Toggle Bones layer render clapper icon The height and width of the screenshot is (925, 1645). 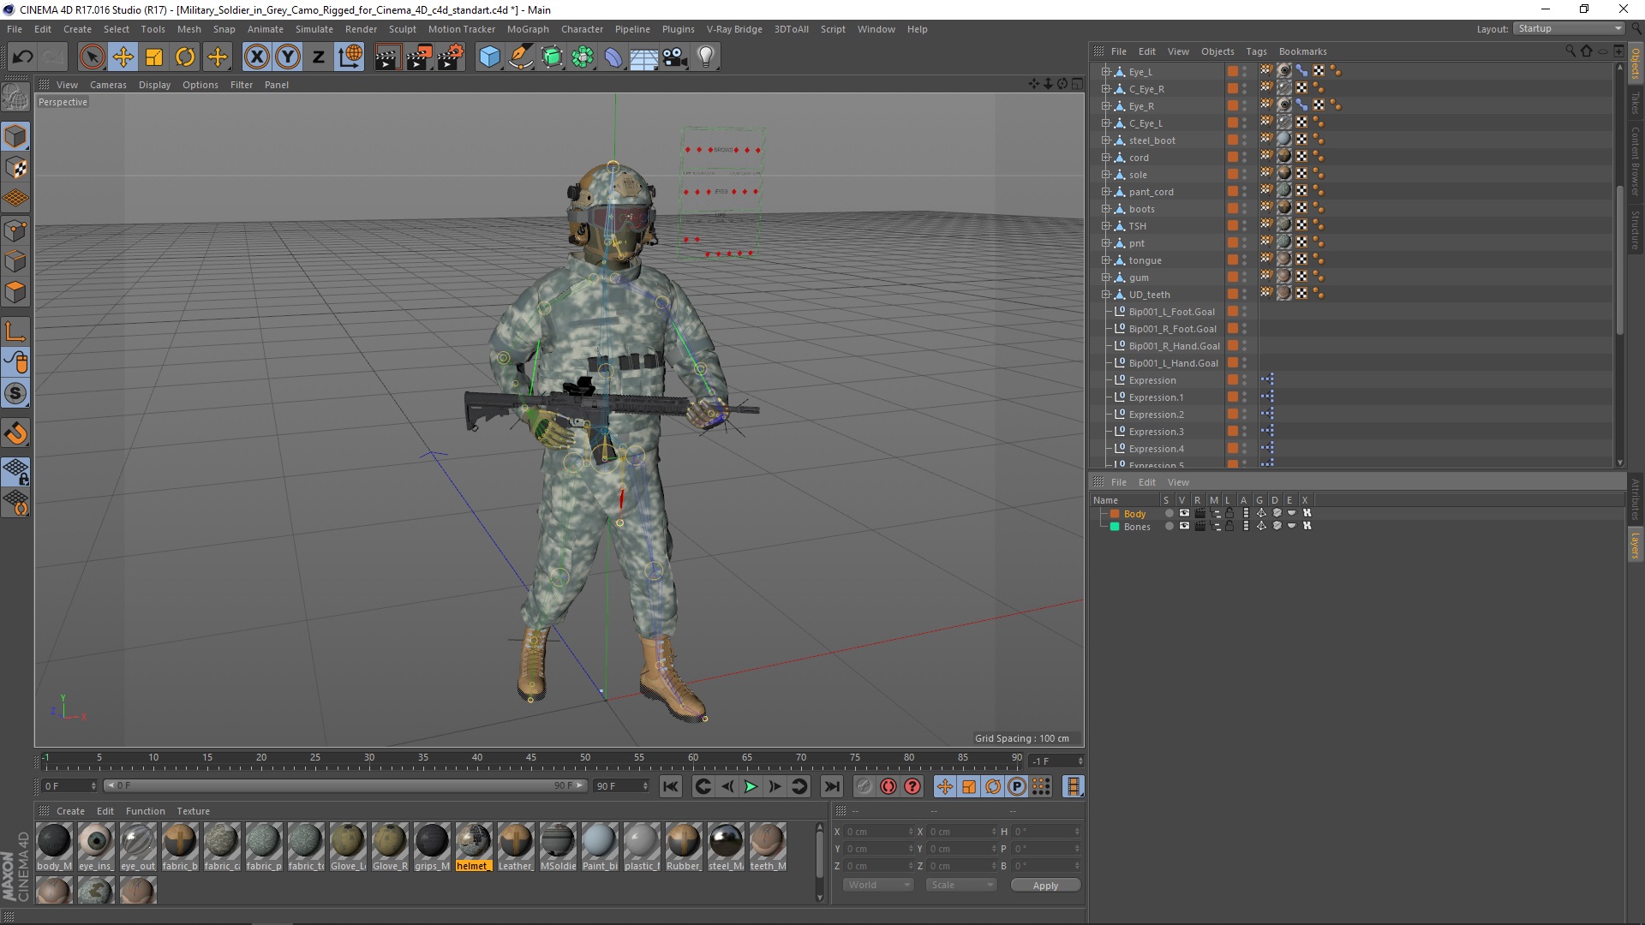(x=1199, y=527)
